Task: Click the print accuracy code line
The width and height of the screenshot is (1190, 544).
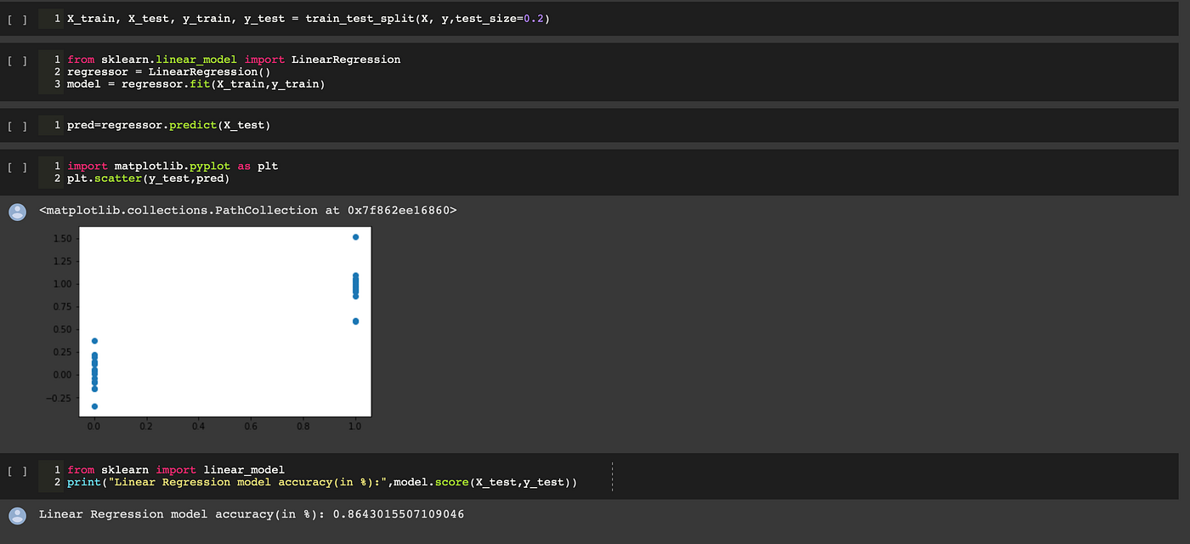Action: (x=322, y=482)
